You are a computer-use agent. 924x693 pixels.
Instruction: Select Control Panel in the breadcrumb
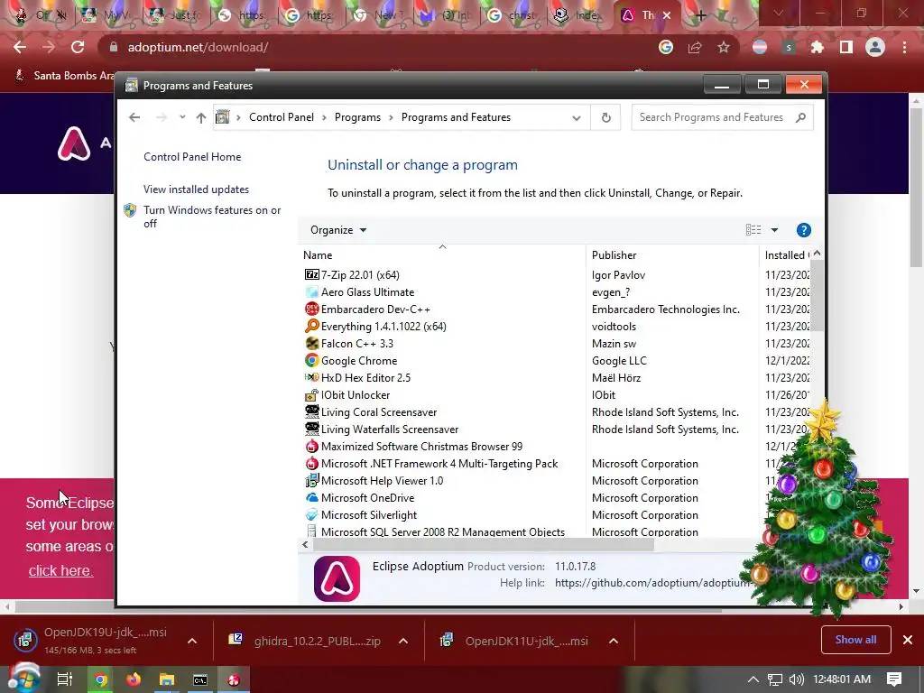tap(282, 117)
